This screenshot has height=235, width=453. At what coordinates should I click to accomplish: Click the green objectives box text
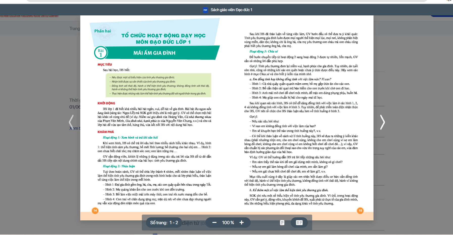click(158, 85)
